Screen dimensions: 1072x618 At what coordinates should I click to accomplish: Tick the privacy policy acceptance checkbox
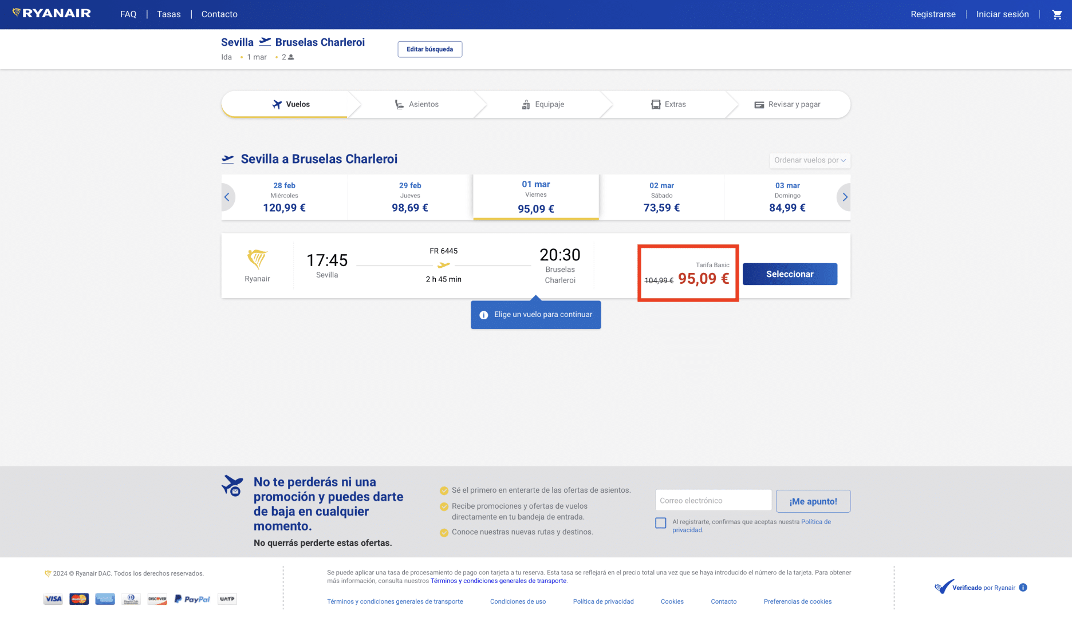661,523
